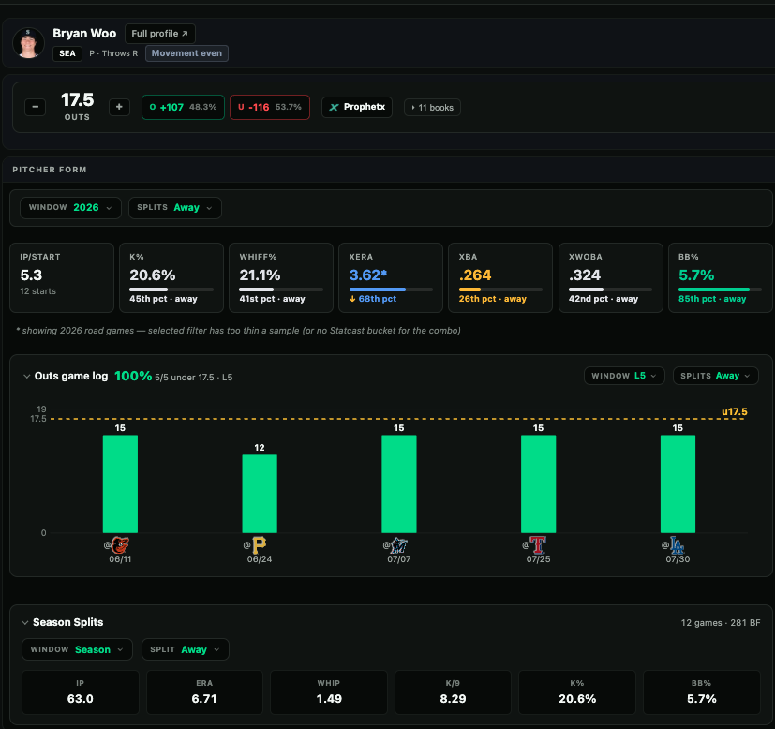Click the Movement even tag
Viewport: 775px width, 729px height.
coord(186,53)
